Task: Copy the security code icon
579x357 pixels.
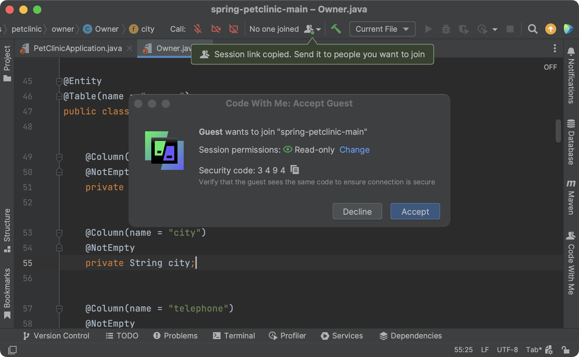Action: click(x=295, y=170)
